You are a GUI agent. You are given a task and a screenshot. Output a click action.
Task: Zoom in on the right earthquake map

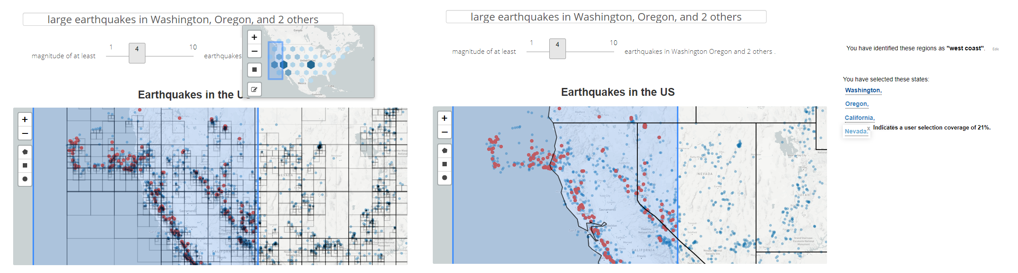coord(445,118)
